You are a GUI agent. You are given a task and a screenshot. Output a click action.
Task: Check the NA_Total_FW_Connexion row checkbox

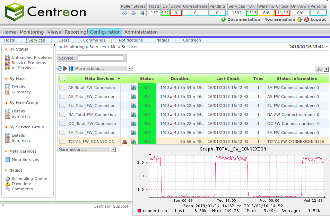click(x=62, y=115)
